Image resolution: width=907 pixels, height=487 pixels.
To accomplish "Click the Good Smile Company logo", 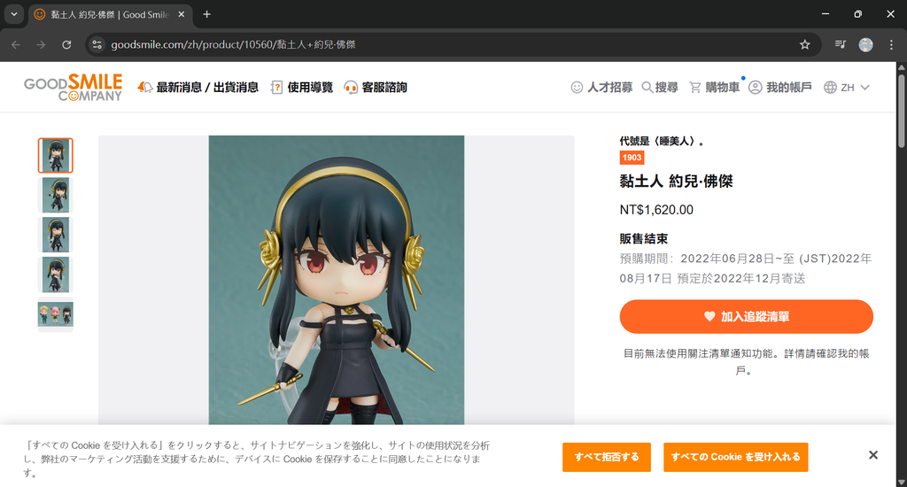I will coord(73,88).
